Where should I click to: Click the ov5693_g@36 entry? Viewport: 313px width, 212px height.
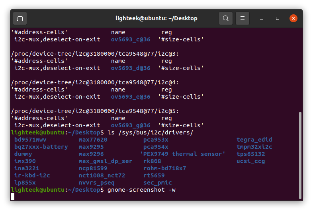point(131,125)
